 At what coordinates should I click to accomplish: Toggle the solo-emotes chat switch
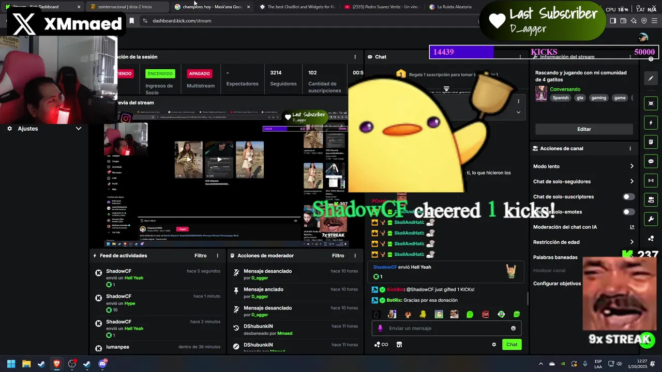pos(629,212)
